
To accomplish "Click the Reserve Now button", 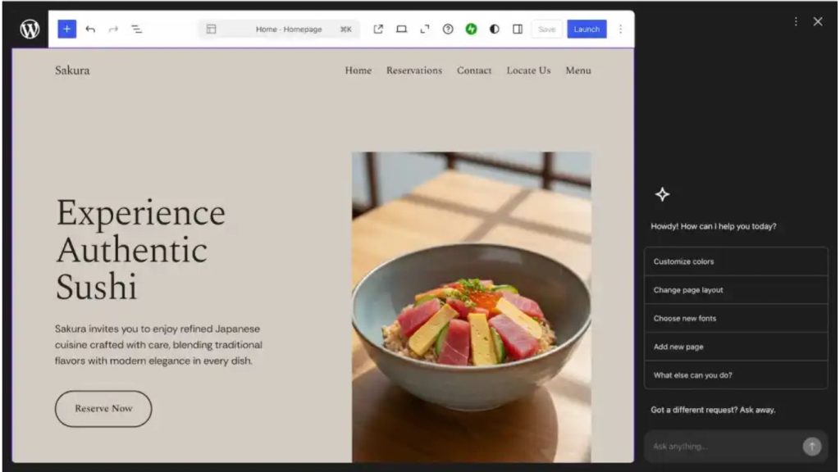I will click(103, 408).
